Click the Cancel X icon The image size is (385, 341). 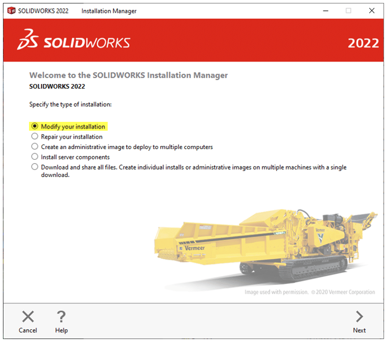(x=28, y=316)
